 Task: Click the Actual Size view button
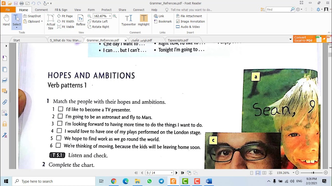tap(51, 22)
